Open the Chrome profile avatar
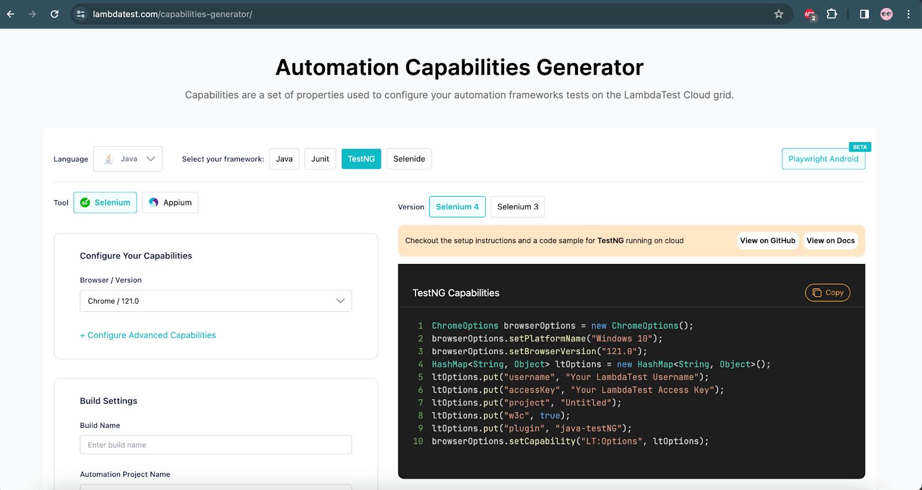This screenshot has width=922, height=490. [x=886, y=14]
